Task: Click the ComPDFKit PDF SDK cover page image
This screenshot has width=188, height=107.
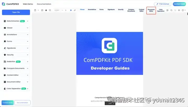Action: point(110,53)
